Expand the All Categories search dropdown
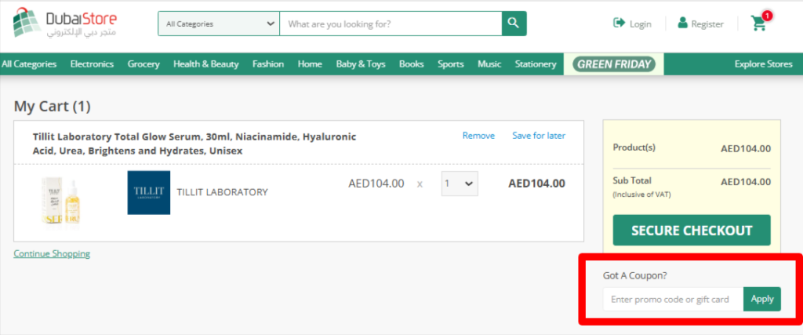This screenshot has width=803, height=335. tap(218, 24)
